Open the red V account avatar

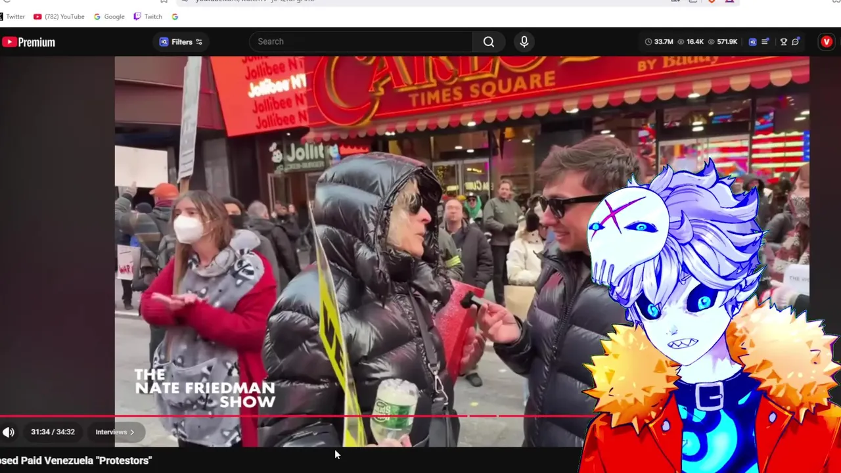(827, 41)
